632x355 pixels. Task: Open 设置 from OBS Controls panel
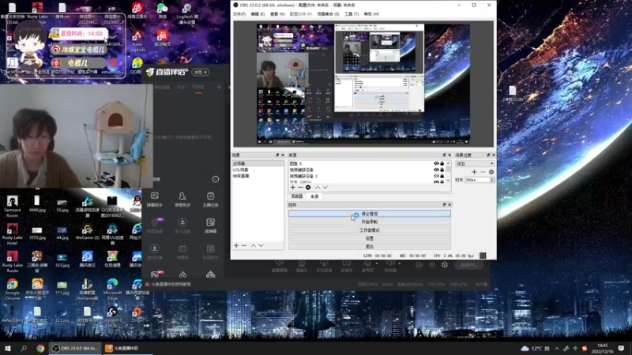(370, 238)
